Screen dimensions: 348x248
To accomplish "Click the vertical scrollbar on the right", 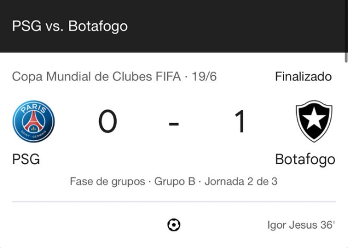I will 346,58.
